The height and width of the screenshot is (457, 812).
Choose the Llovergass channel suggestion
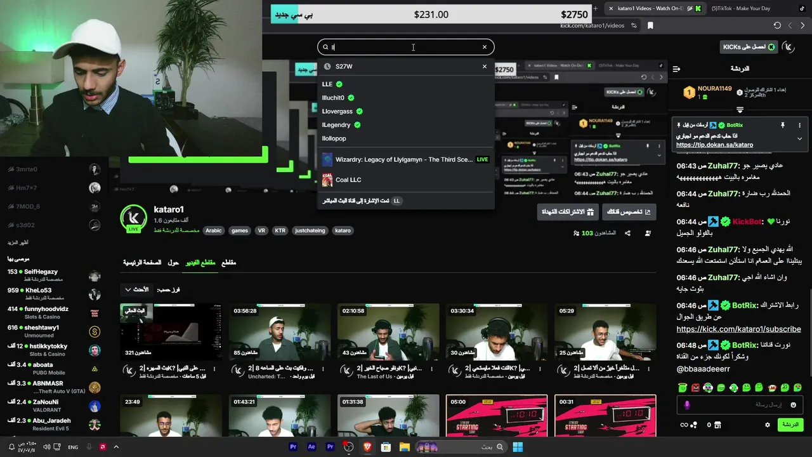pos(406,111)
